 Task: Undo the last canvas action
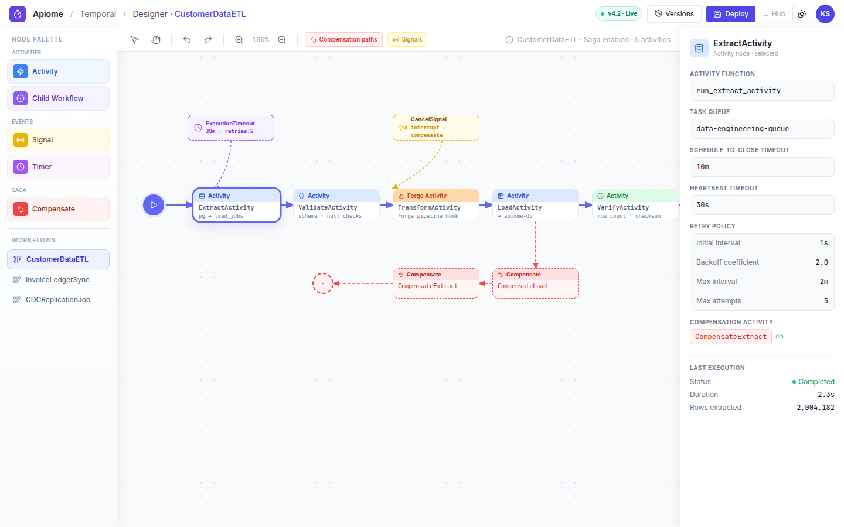pyautogui.click(x=187, y=40)
